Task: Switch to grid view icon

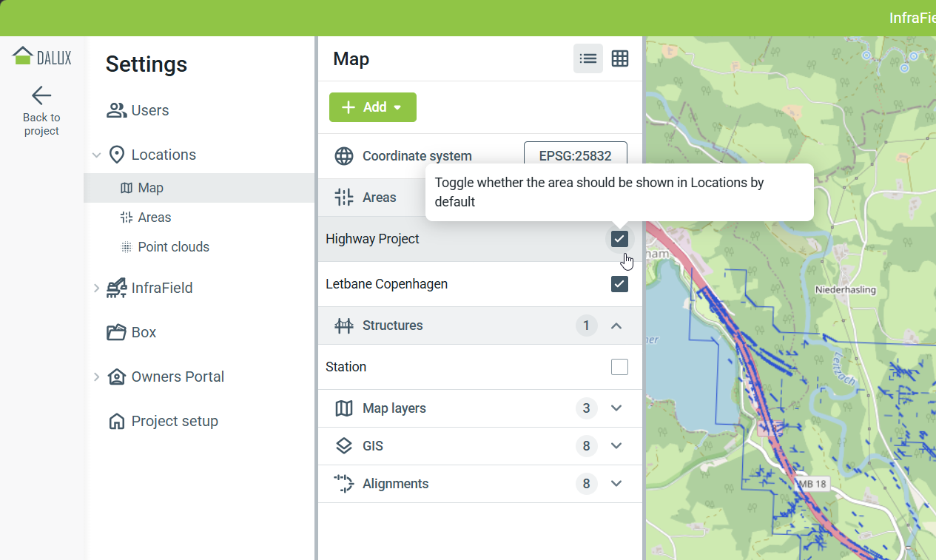Action: coord(620,58)
